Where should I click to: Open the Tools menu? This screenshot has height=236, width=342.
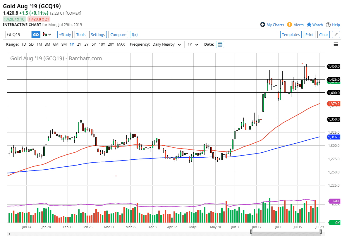click(81, 35)
